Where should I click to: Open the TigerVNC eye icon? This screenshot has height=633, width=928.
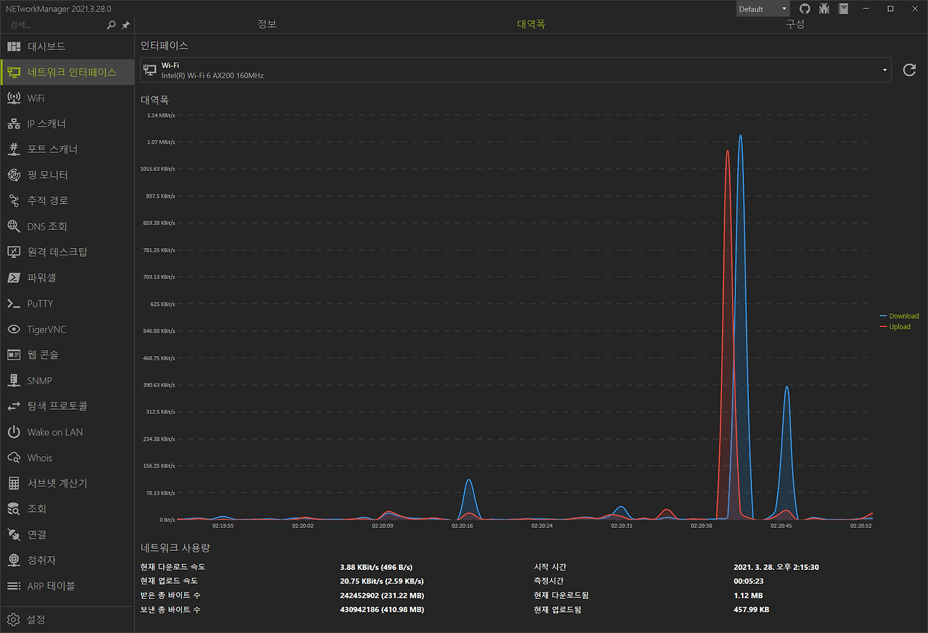pos(14,329)
